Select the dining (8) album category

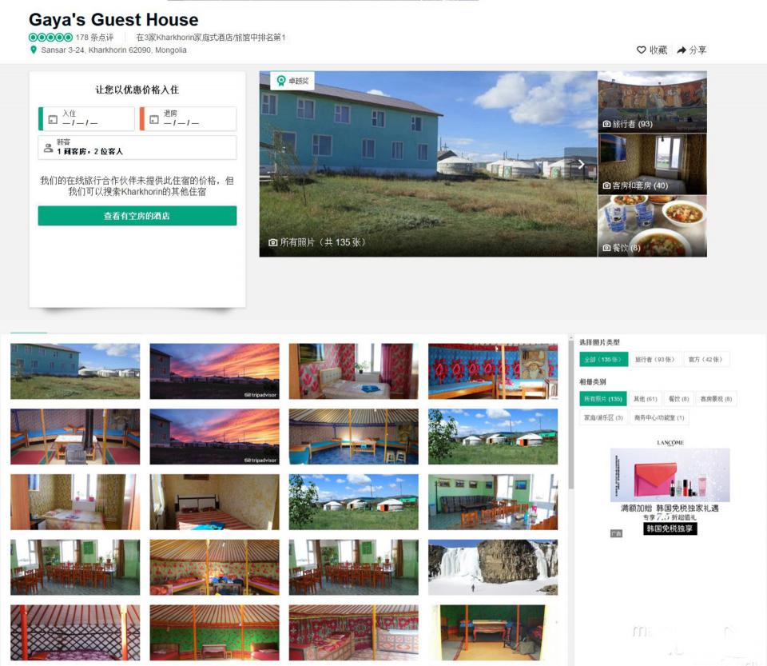click(x=678, y=399)
